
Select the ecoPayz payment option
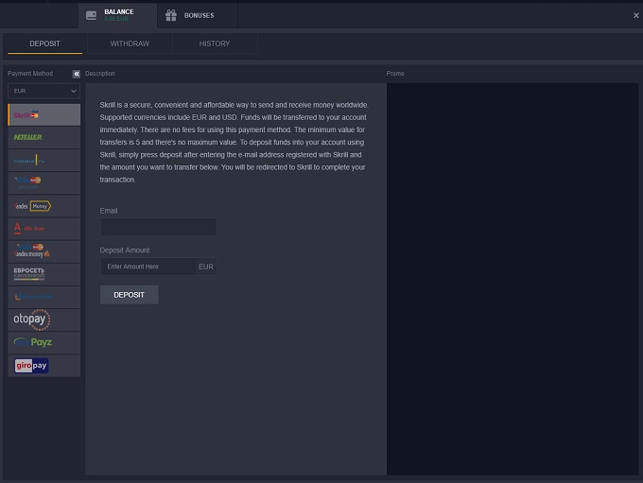pyautogui.click(x=43, y=343)
